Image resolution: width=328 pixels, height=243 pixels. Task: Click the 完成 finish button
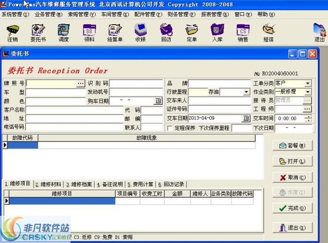292,208
